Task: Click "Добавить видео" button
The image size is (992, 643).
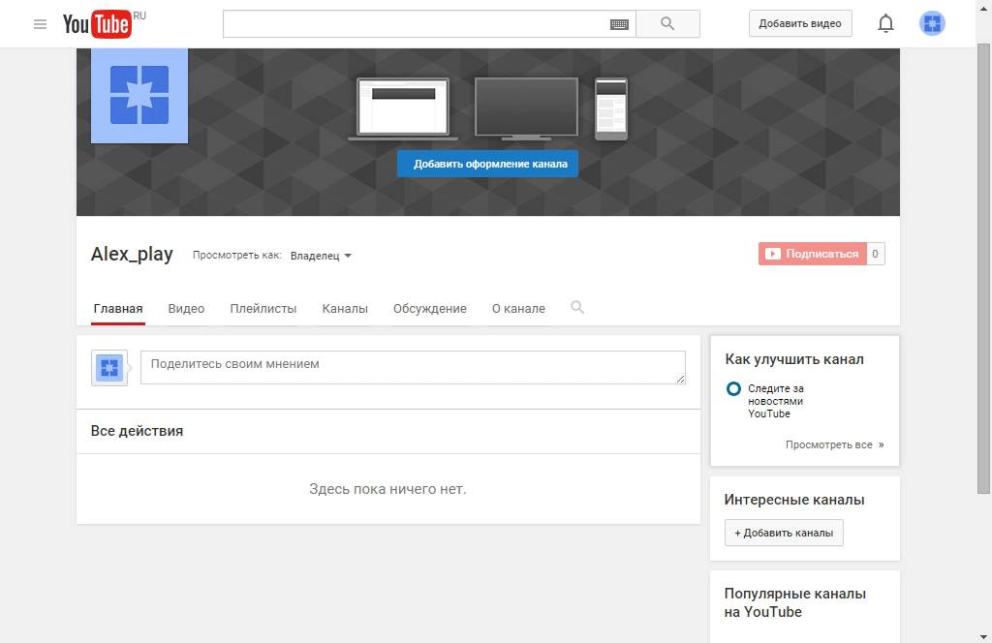Action: tap(800, 23)
